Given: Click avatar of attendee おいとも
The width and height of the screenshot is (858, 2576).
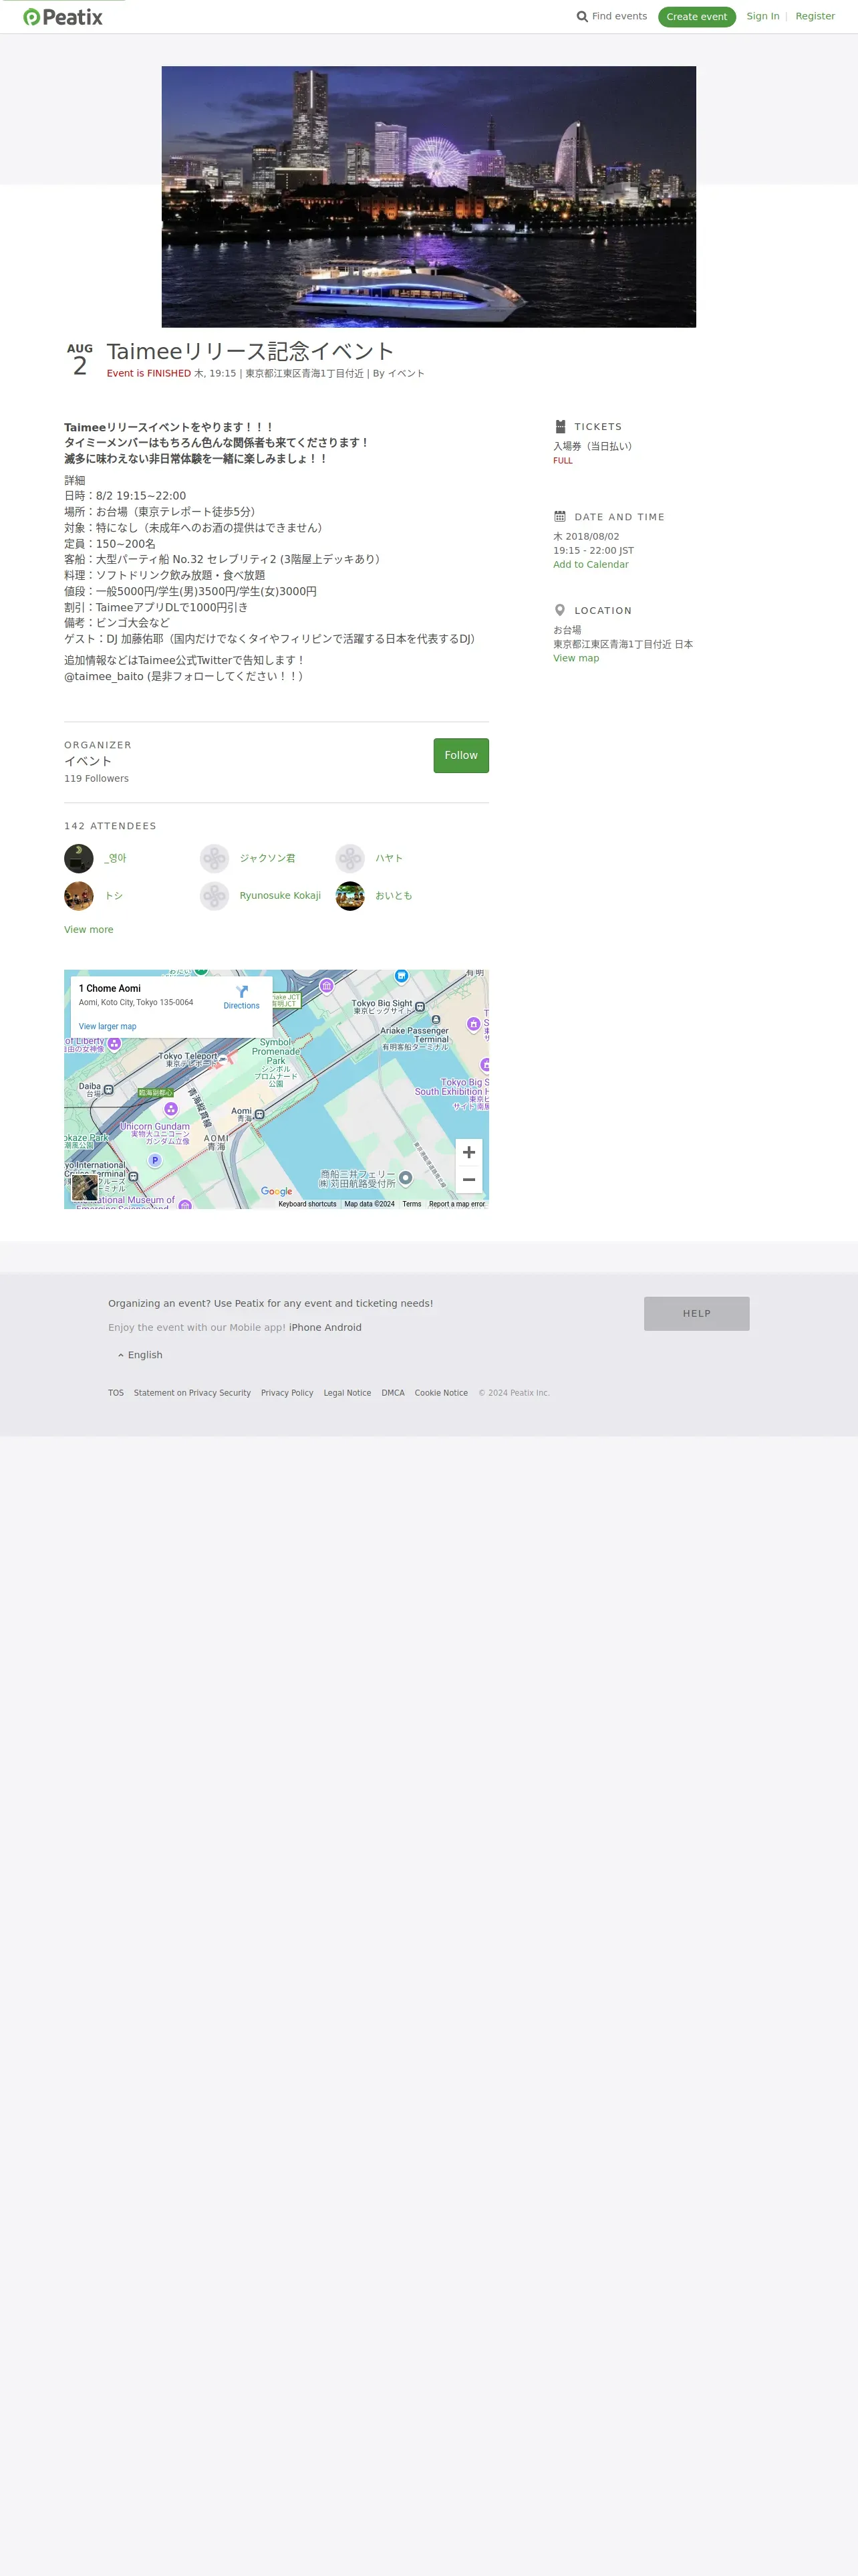Looking at the screenshot, I should tap(351, 896).
